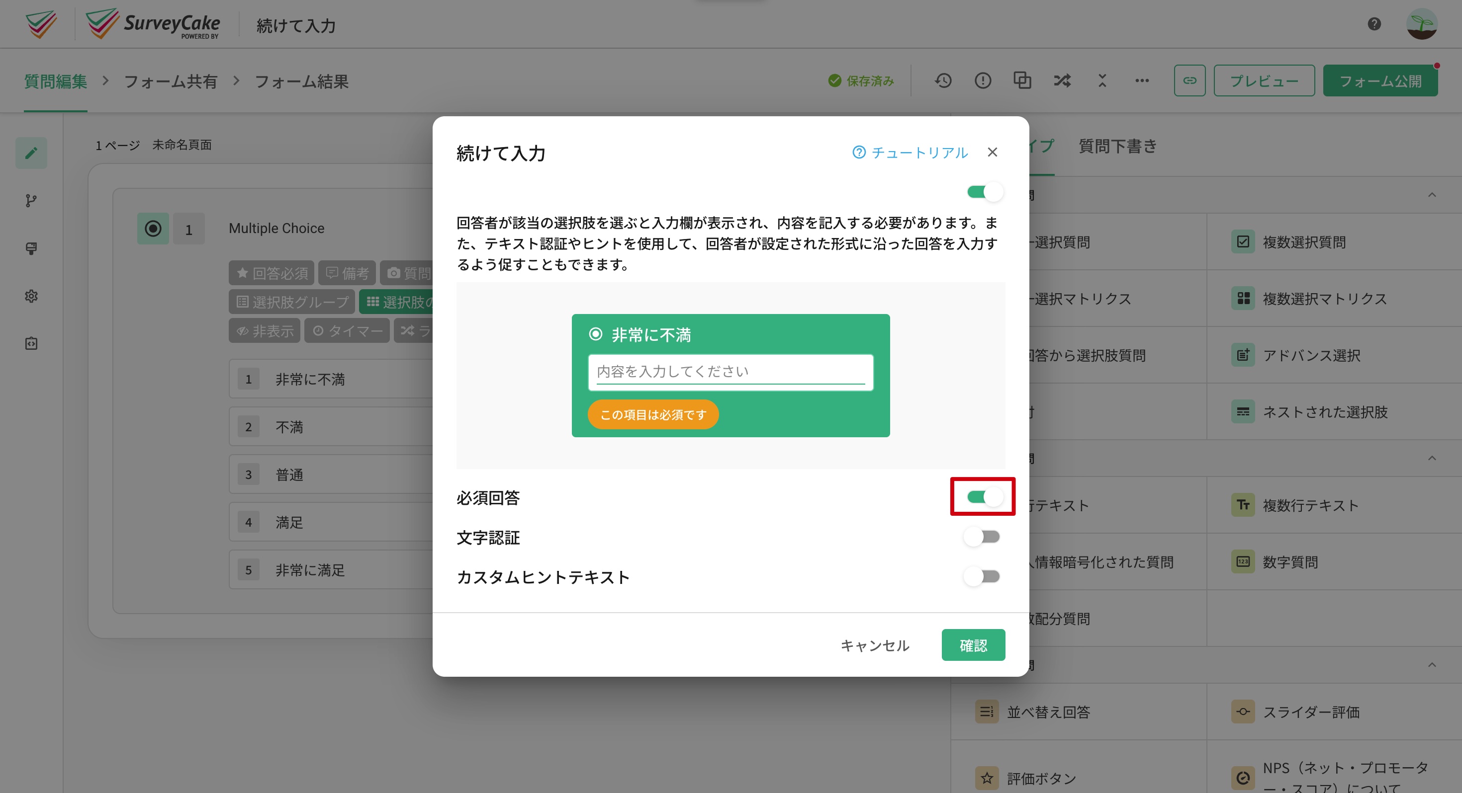Image resolution: width=1462 pixels, height=793 pixels.
Task: Open the paint roller theme icon
Action: pyautogui.click(x=31, y=248)
